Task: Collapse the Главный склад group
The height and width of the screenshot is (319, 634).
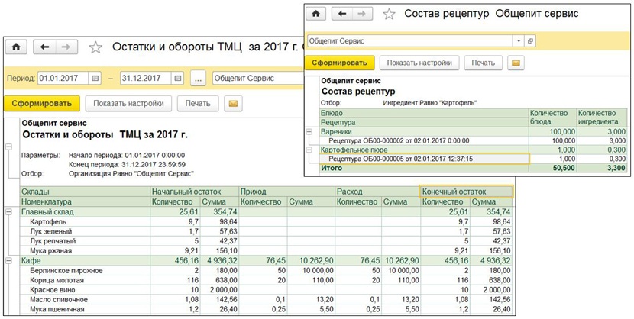Action: pyautogui.click(x=8, y=211)
